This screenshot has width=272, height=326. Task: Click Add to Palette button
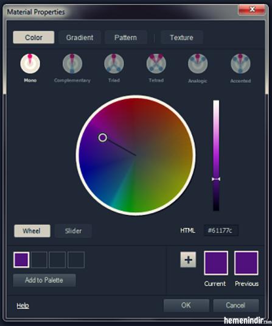[x=44, y=280]
